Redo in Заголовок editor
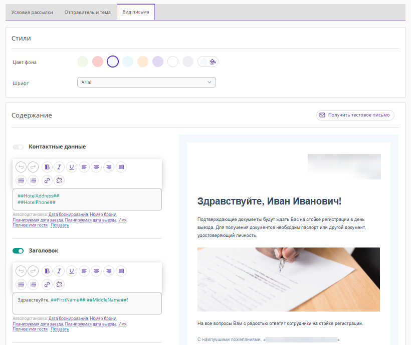This screenshot has width=411, height=345. click(x=33, y=271)
